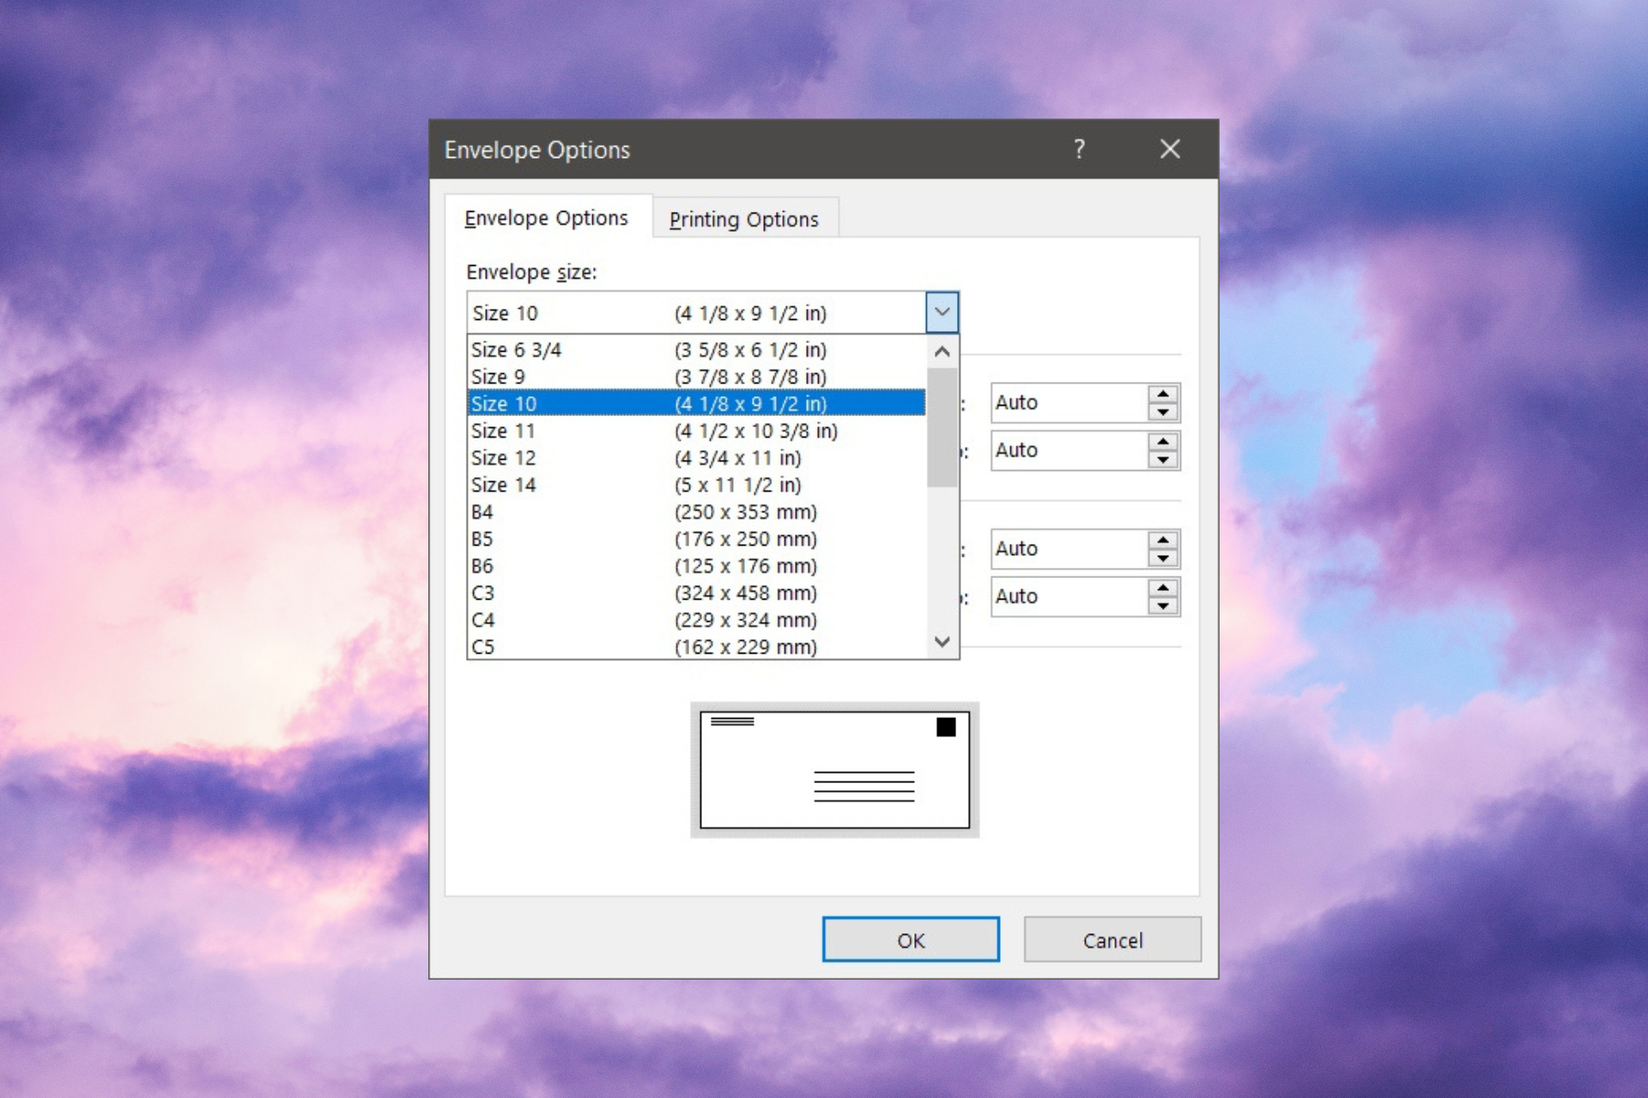Click the scroll up arrow of list
The height and width of the screenshot is (1098, 1648).
tap(942, 352)
